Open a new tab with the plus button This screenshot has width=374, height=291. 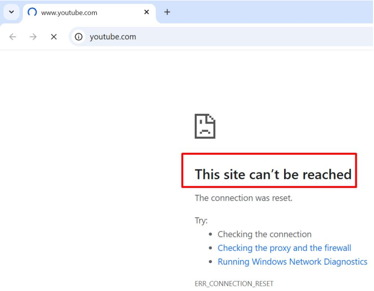coord(167,12)
